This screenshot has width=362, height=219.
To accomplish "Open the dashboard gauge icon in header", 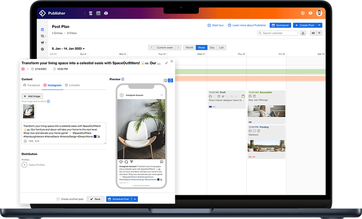I will (x=106, y=13).
